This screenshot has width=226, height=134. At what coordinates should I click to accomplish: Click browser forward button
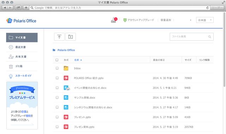point(10,8)
